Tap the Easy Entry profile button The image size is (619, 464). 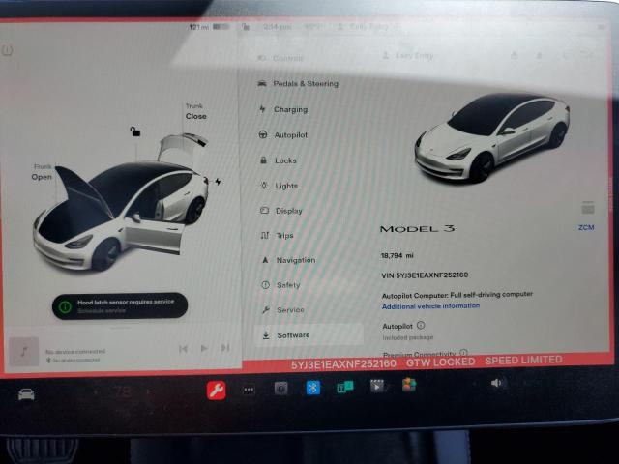click(x=408, y=56)
